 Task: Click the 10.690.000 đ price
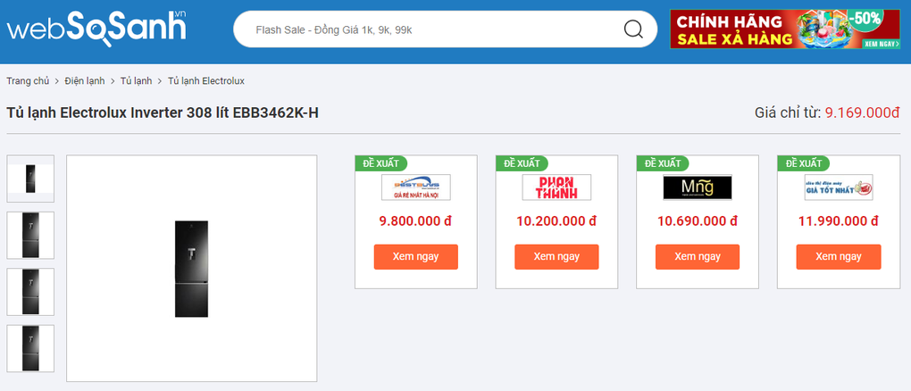pyautogui.click(x=698, y=221)
